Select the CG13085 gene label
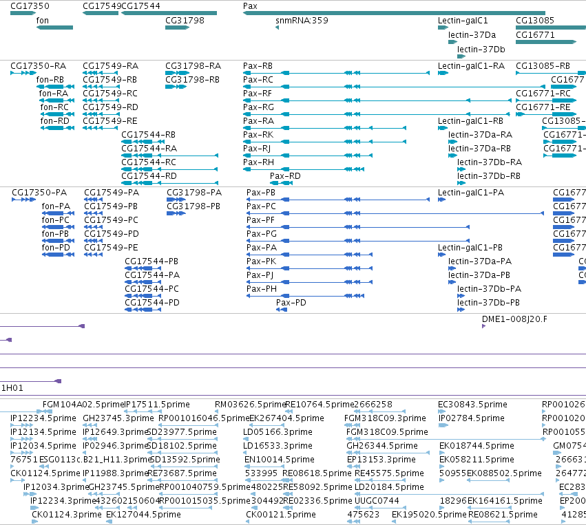 [x=535, y=20]
